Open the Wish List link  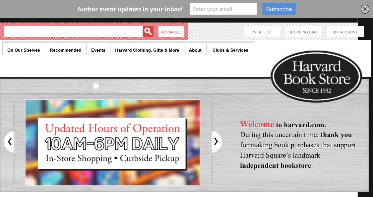(x=262, y=31)
